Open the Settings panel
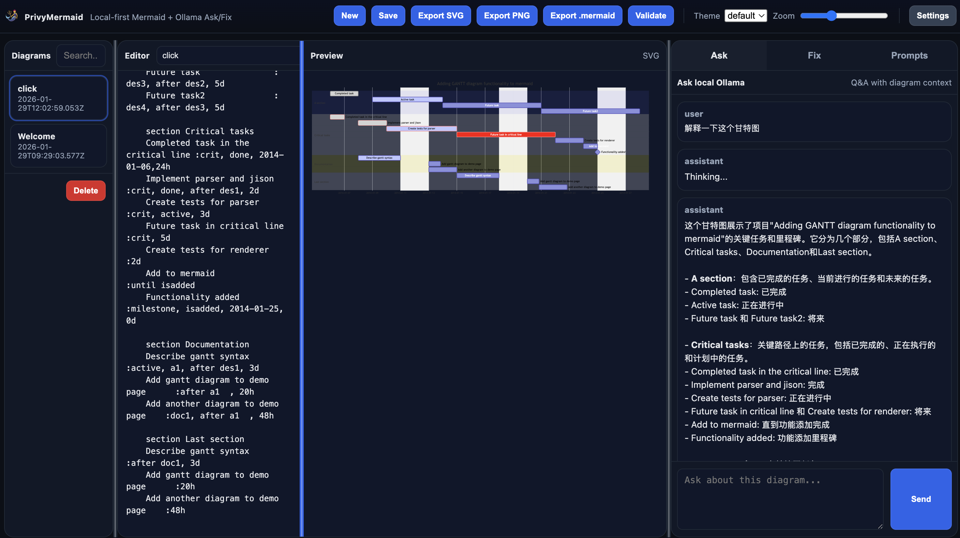Screen dimensions: 960x538 tap(932, 16)
